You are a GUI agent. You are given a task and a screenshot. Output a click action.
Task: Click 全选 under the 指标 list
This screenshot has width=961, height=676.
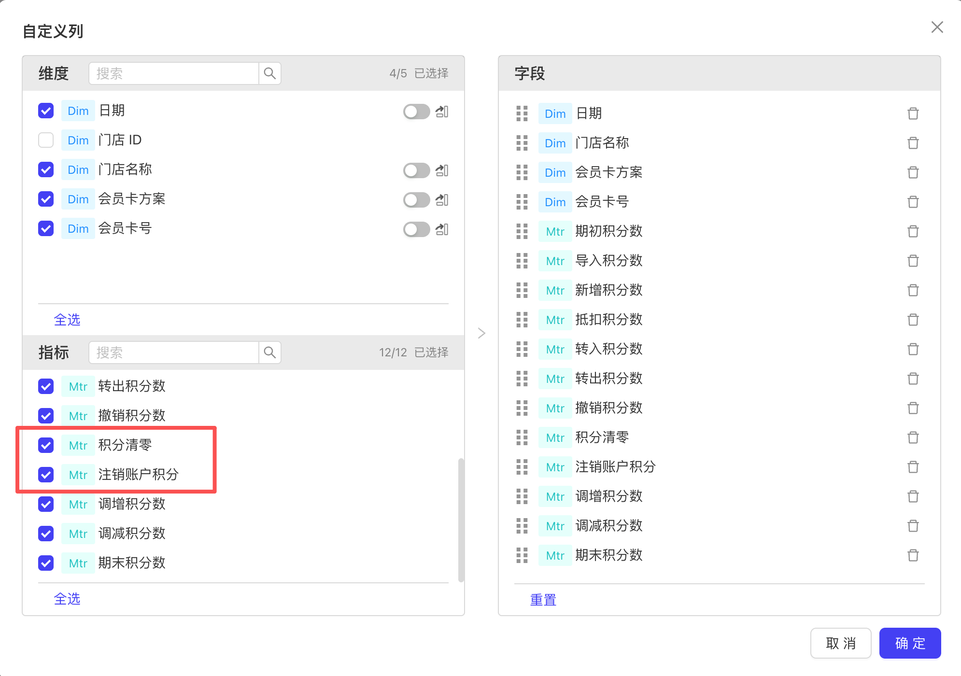click(x=67, y=599)
